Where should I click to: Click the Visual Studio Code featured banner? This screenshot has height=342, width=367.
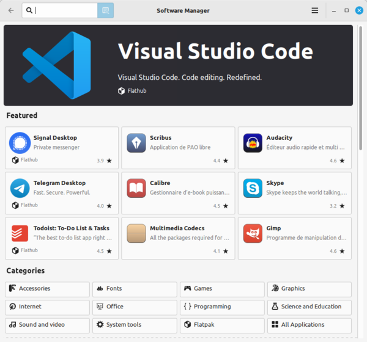[178, 65]
